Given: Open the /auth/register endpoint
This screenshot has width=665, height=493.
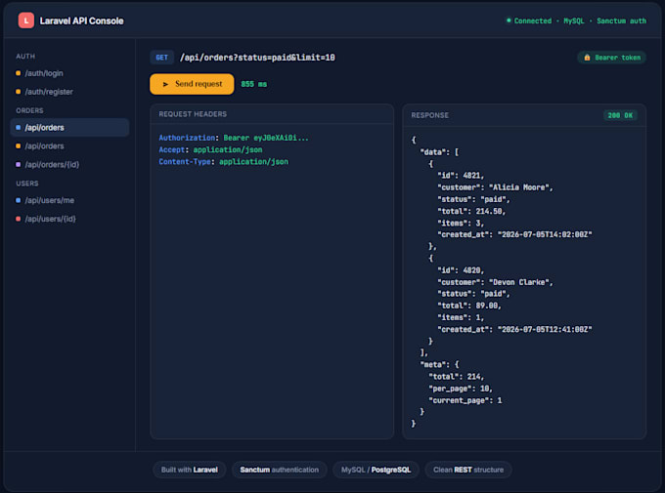Looking at the screenshot, I should tap(69, 92).
